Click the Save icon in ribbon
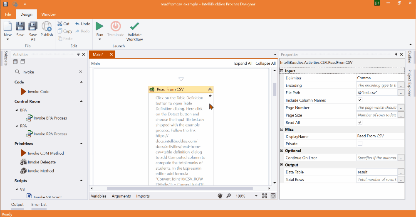The height and width of the screenshot is (217, 416). pos(20,29)
